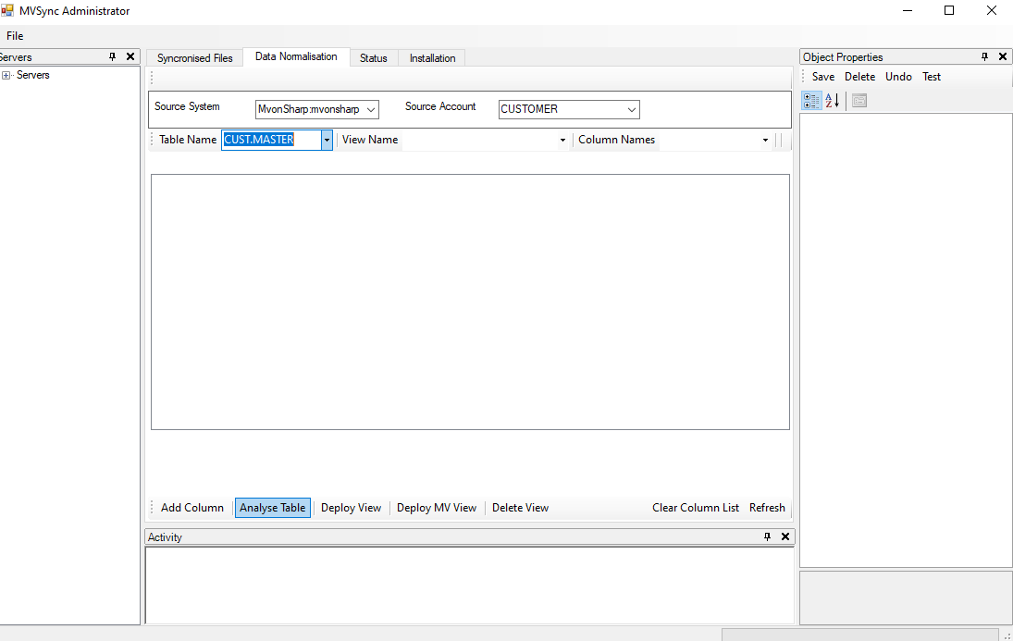The height and width of the screenshot is (641, 1013).
Task: Select the Data Normalisation tab
Action: point(296,56)
